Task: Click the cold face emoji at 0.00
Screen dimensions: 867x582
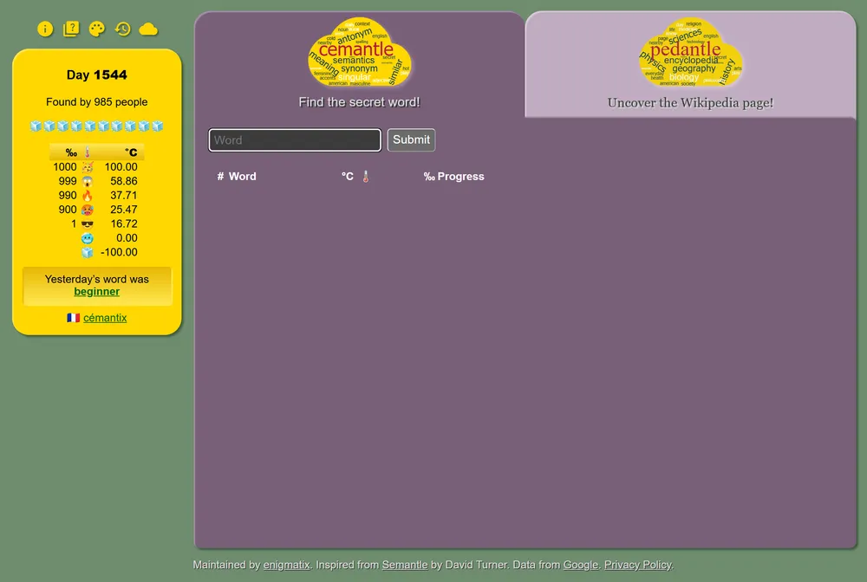Action: tap(88, 238)
